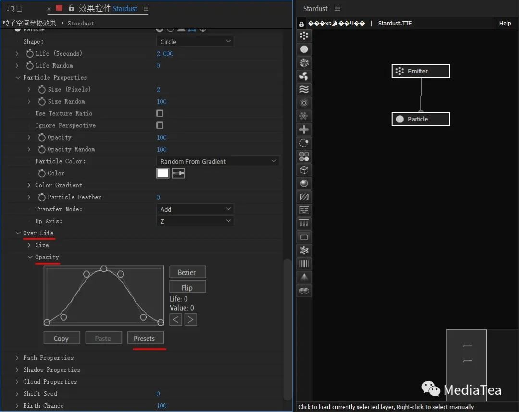Go to previous curve point with the left-arrow button
This screenshot has width=519, height=412.
(176, 319)
